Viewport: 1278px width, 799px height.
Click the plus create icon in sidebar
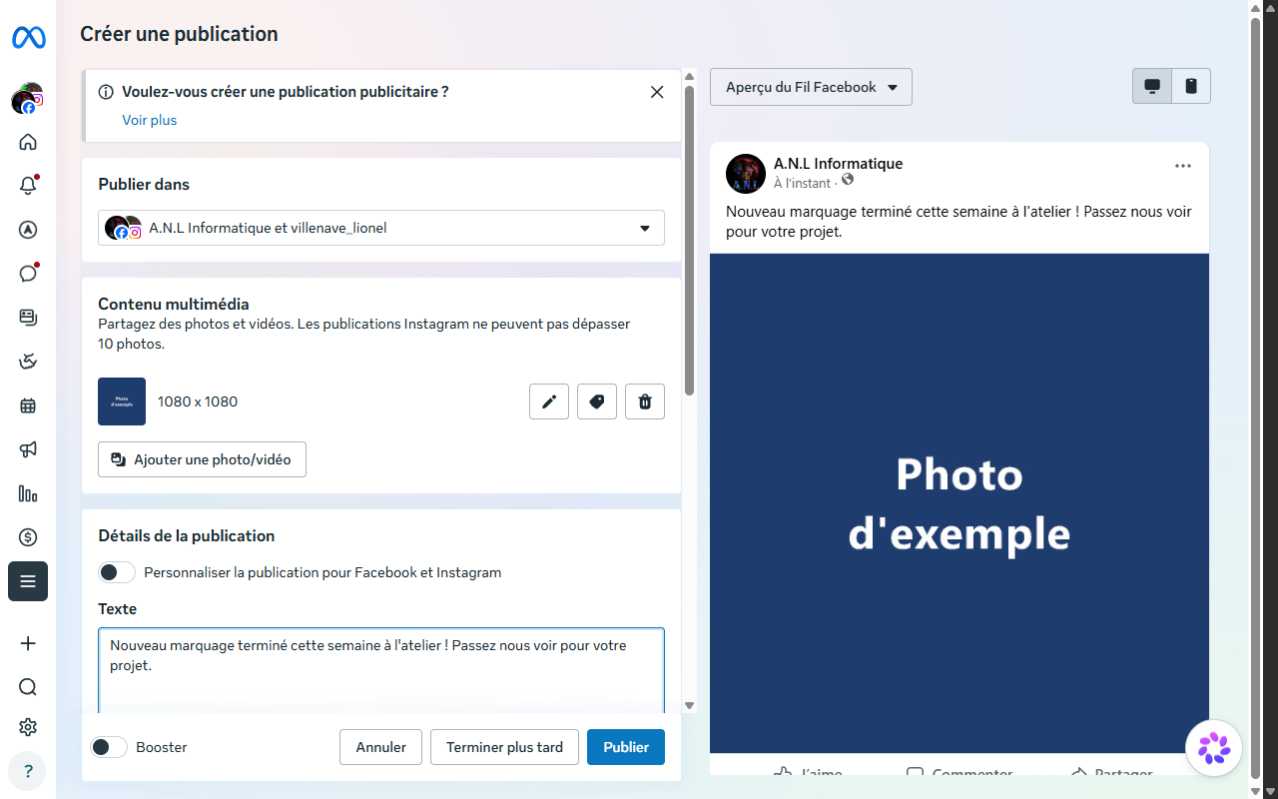[28, 643]
